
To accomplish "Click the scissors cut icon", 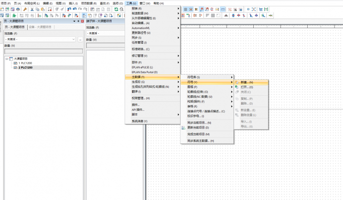I will point(32,9).
